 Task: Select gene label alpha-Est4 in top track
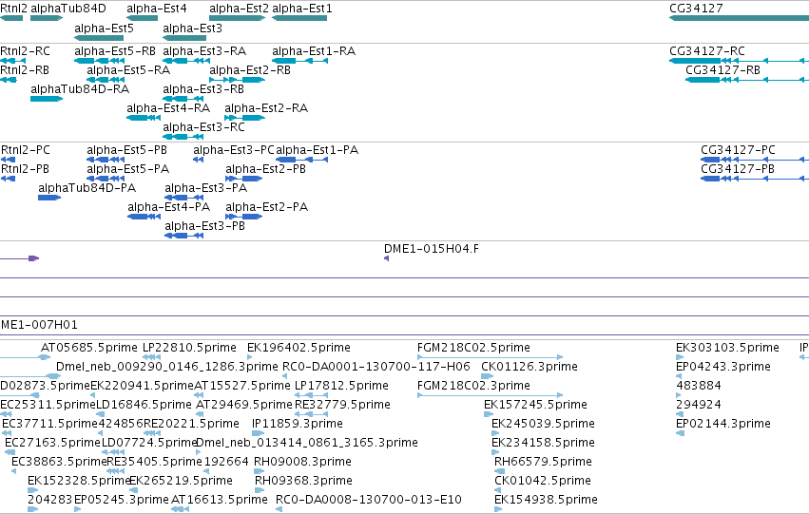(157, 9)
